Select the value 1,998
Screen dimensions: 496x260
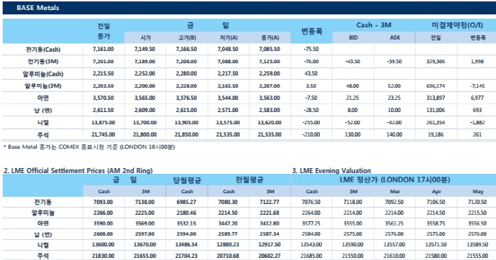tap(477, 62)
